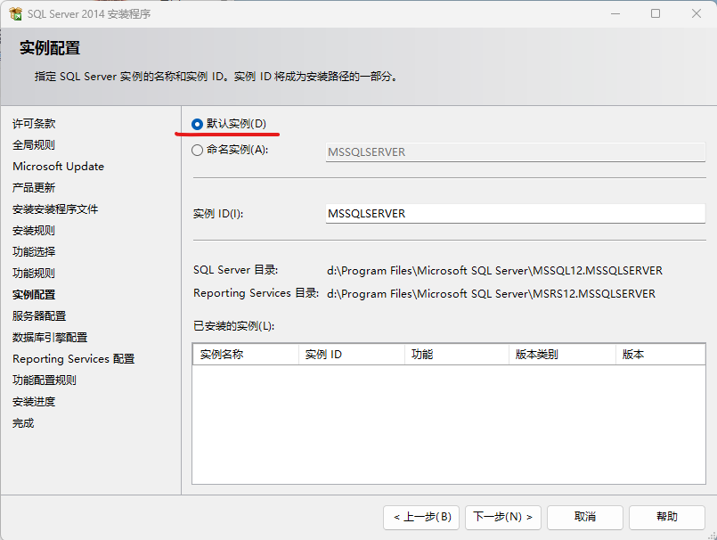Close the SQL Server 2014 setup window
717x540 pixels.
tap(696, 13)
